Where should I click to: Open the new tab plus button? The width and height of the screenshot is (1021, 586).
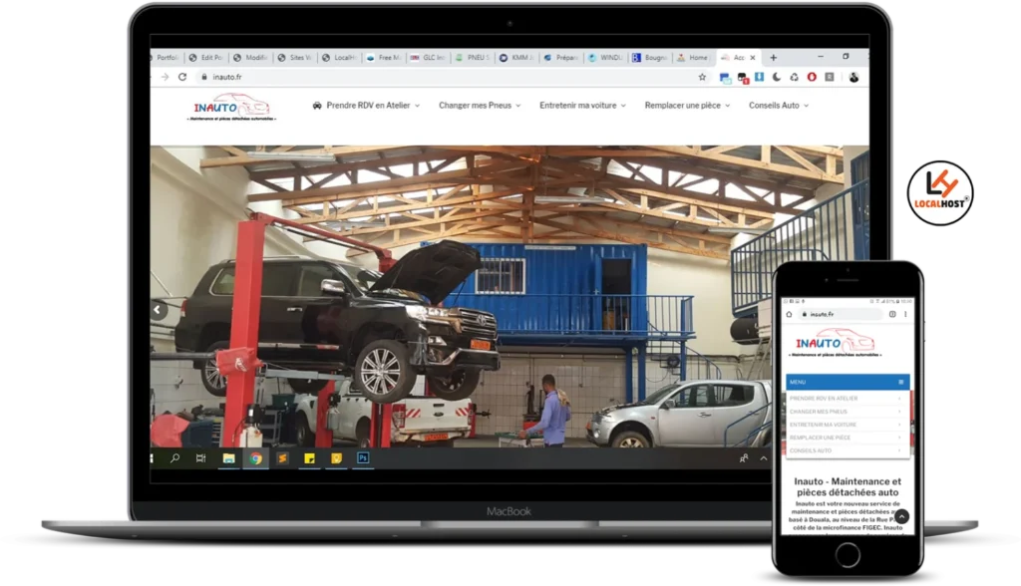pyautogui.click(x=773, y=58)
